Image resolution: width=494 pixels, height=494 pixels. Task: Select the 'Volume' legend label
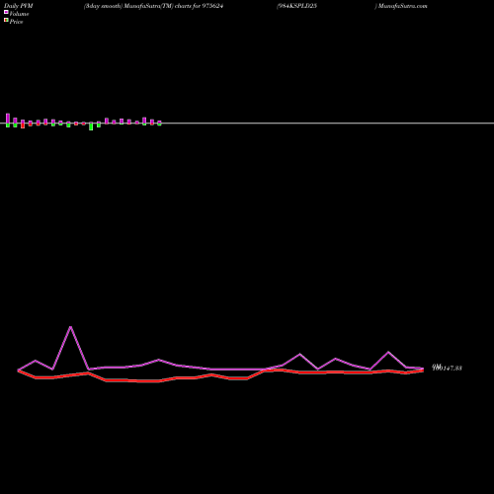pyautogui.click(x=19, y=14)
